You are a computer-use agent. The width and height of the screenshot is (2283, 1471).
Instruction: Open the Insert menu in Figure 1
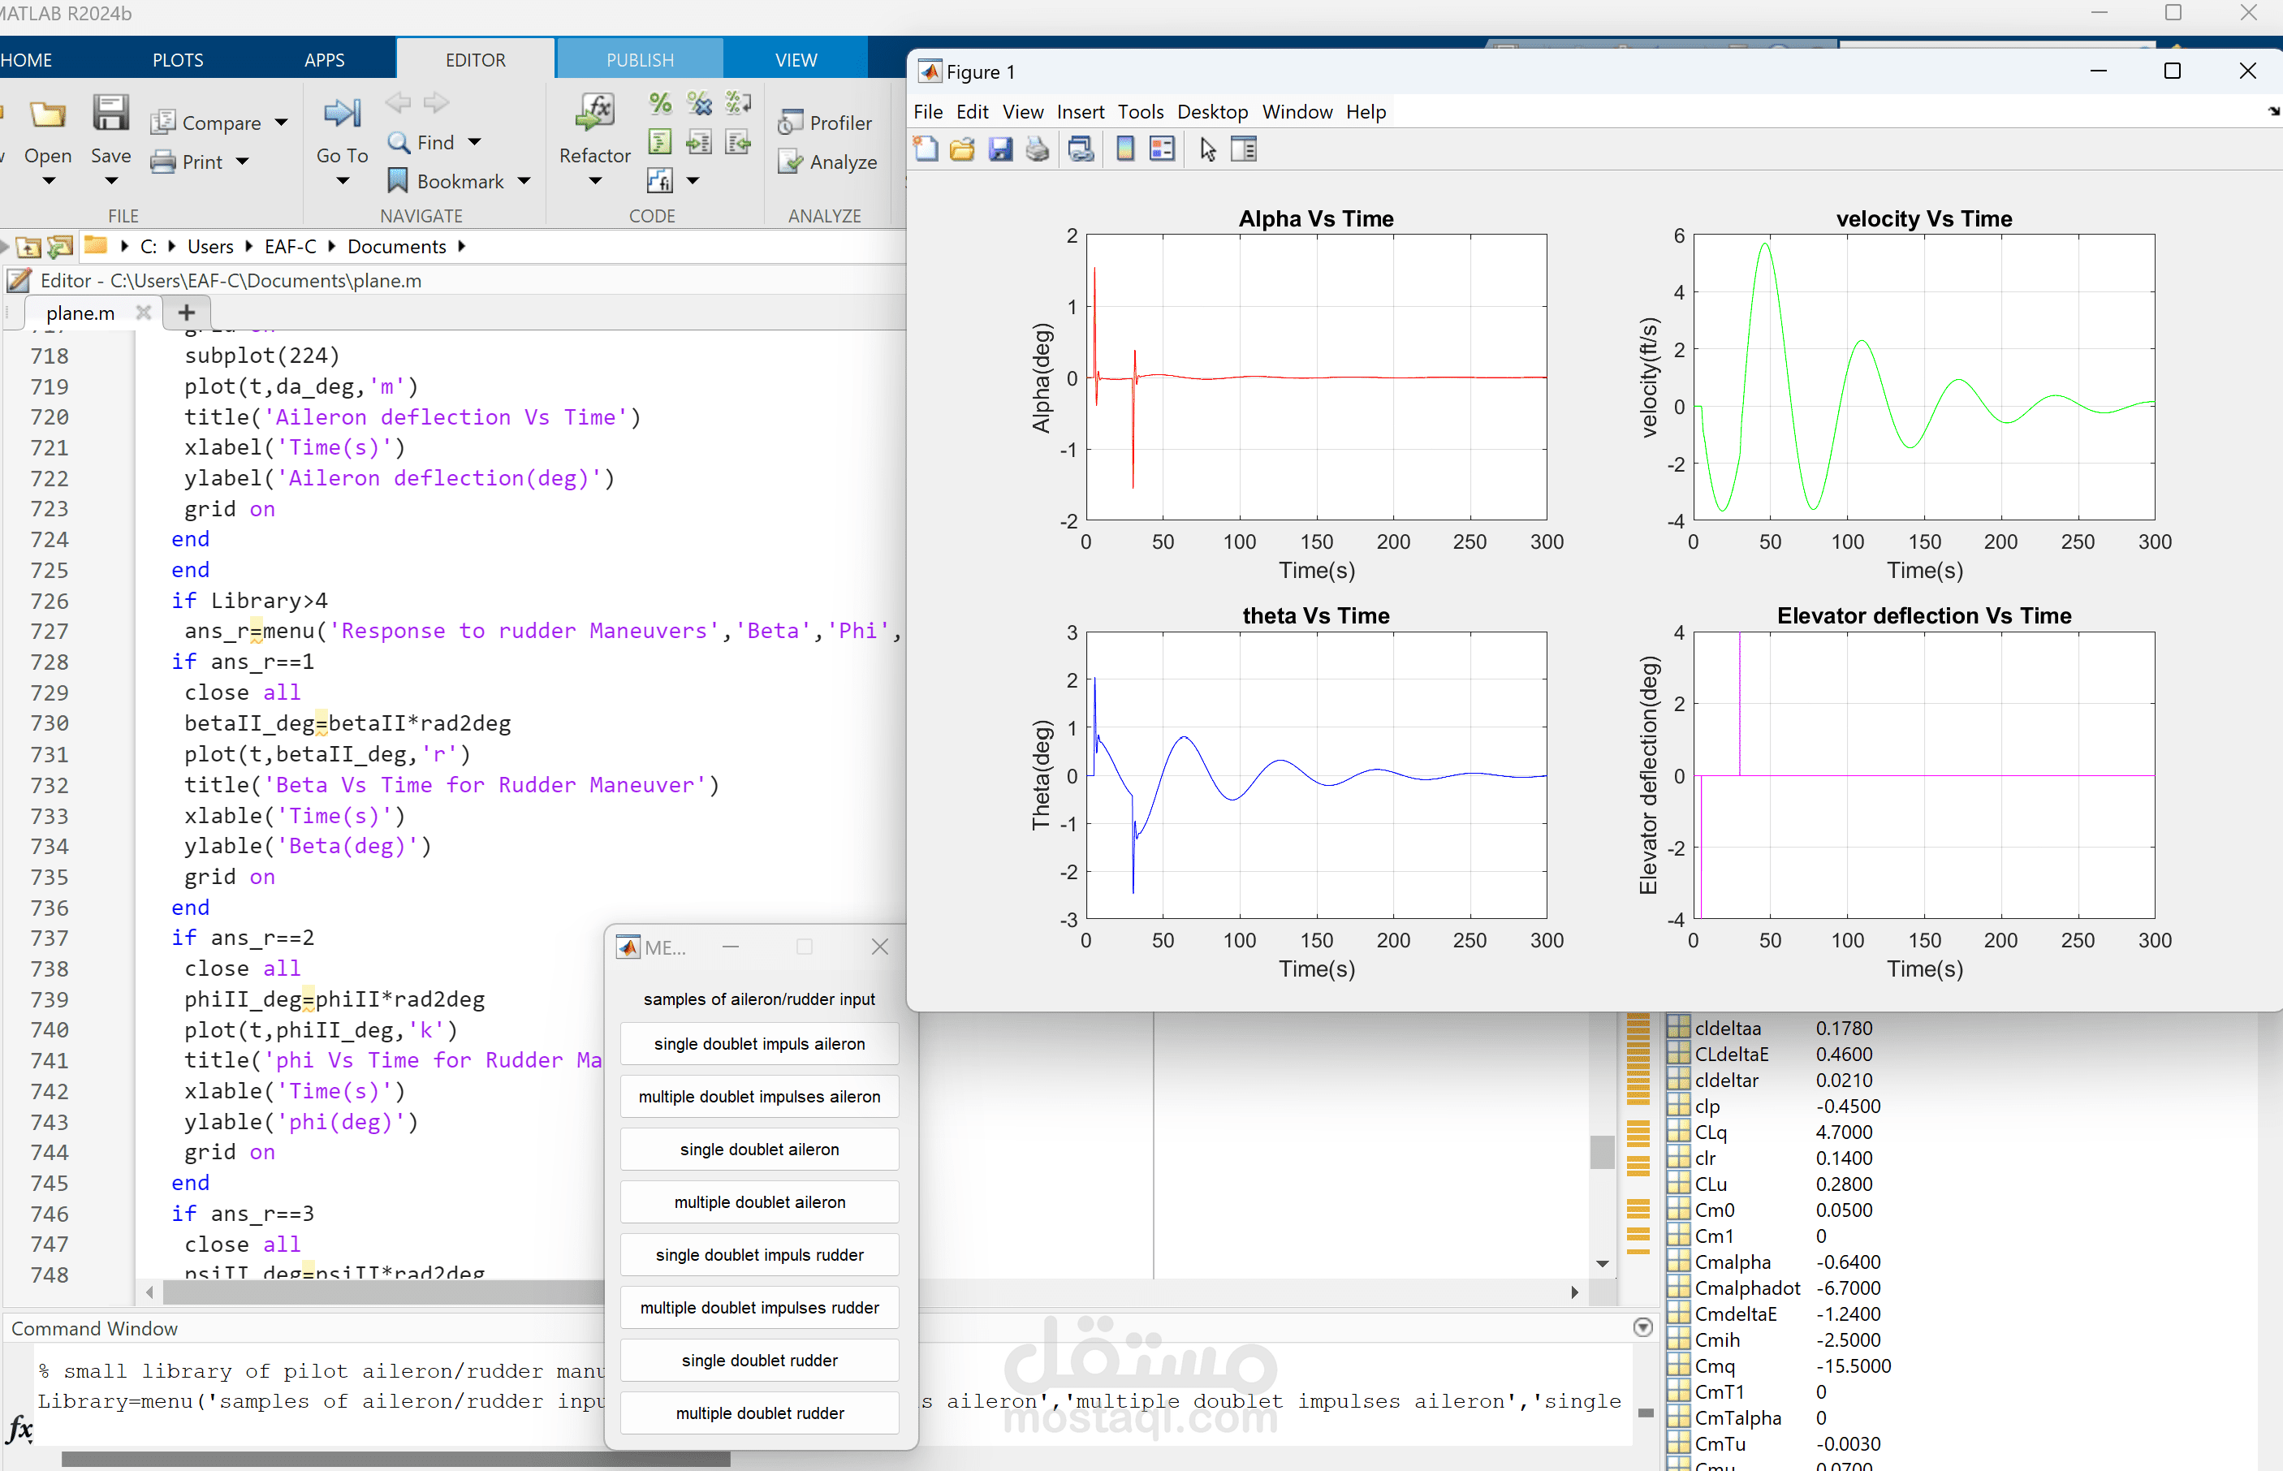(x=1081, y=112)
